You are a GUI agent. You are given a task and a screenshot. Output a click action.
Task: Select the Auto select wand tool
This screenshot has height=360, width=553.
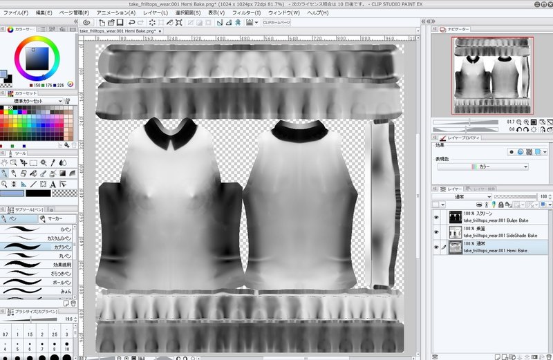click(44, 162)
